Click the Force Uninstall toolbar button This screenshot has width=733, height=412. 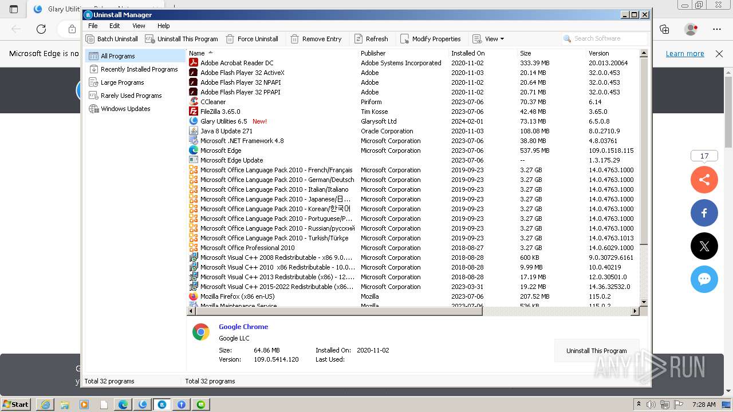coord(252,39)
